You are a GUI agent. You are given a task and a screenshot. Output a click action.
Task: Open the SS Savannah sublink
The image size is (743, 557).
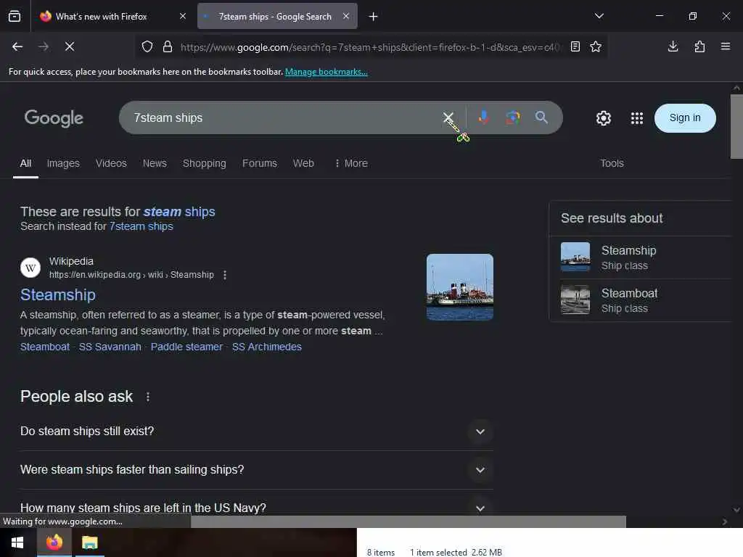coord(110,347)
